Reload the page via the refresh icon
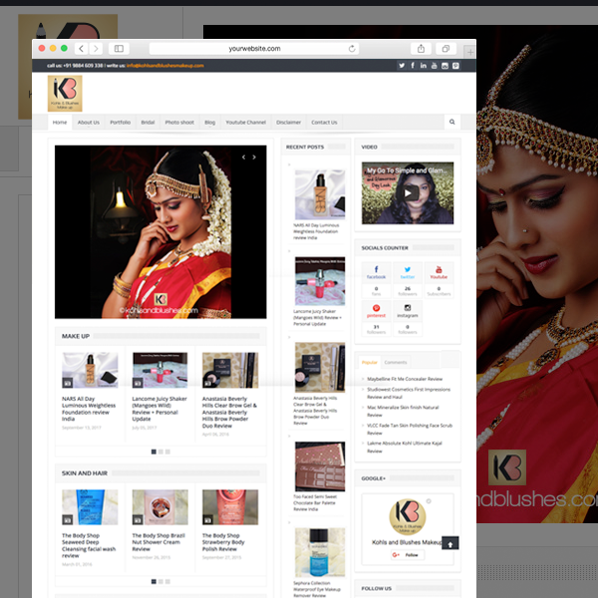The width and height of the screenshot is (598, 598). pyautogui.click(x=352, y=49)
